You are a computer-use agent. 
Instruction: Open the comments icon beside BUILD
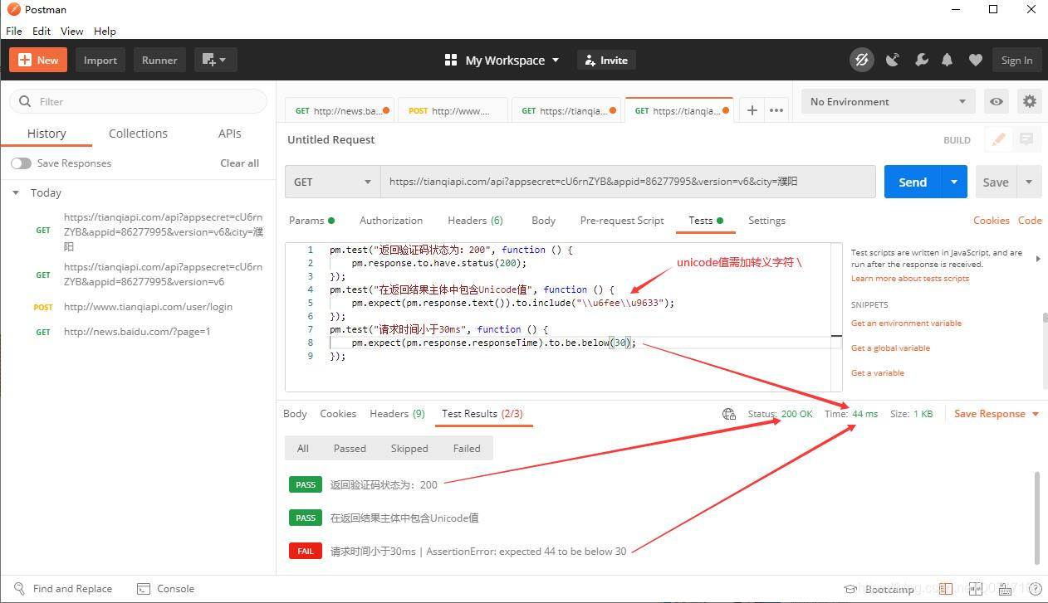click(x=1026, y=139)
